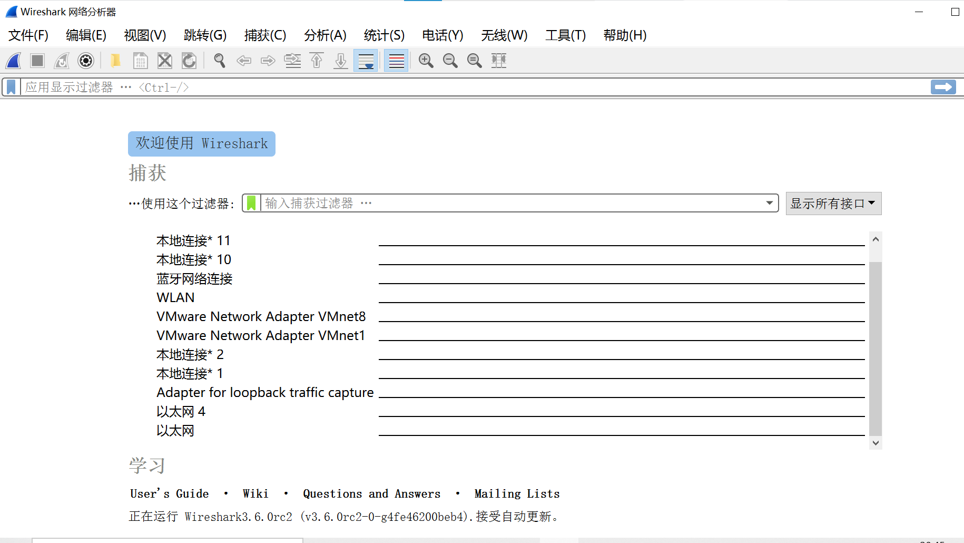The width and height of the screenshot is (964, 543).
Task: Click the interface list scrollbar thumb
Action: [x=876, y=348]
